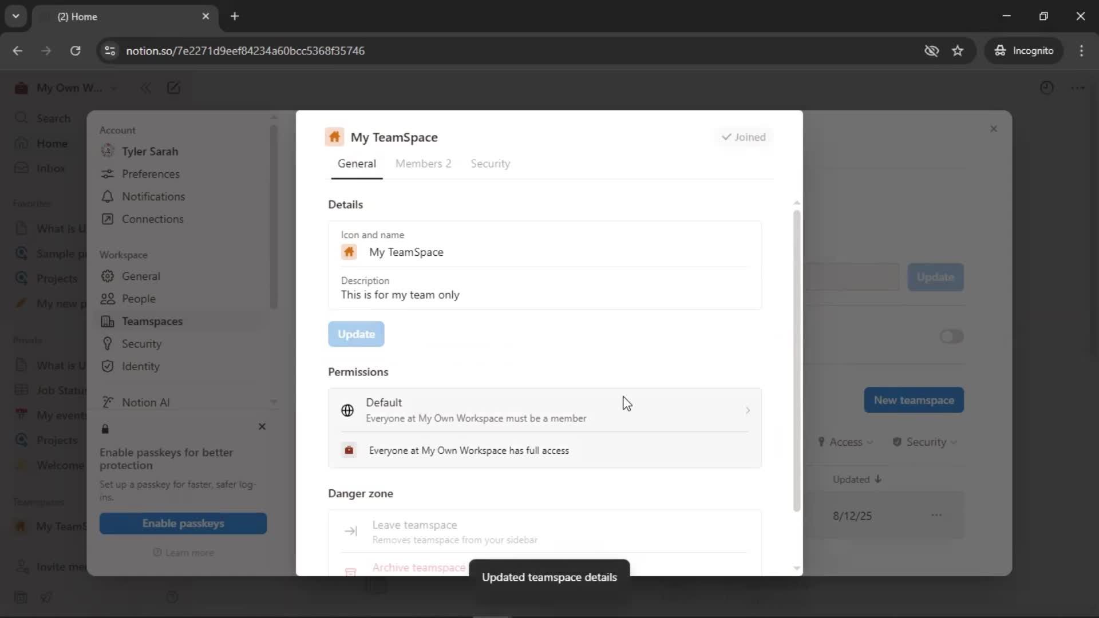Image resolution: width=1099 pixels, height=618 pixels.
Task: Click the browser address bar URL
Action: (x=245, y=51)
